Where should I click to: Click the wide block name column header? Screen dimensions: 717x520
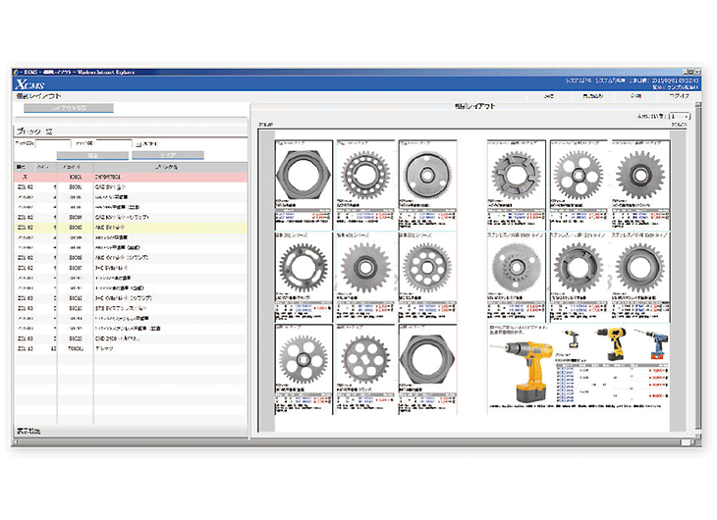tap(170, 167)
